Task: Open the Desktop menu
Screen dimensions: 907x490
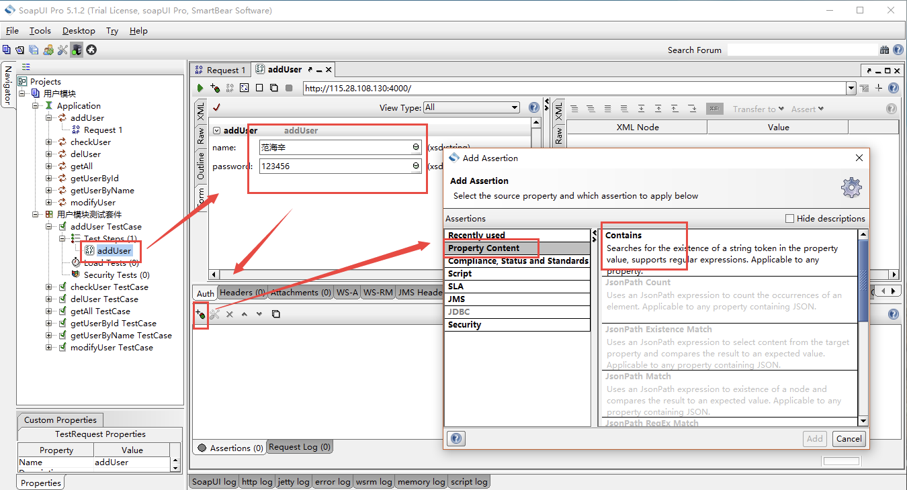Action: [x=79, y=31]
